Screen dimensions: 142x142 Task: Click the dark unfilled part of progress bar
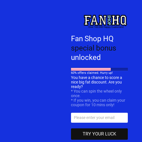tap(119, 69)
